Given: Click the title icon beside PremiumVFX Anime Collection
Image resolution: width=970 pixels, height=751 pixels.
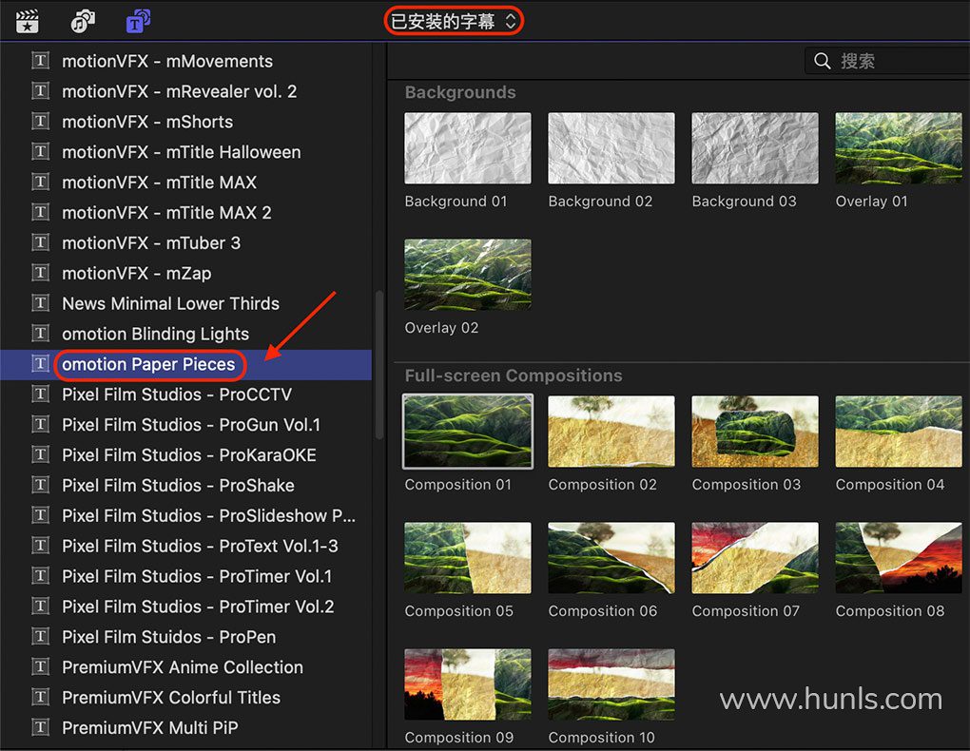Looking at the screenshot, I should click(41, 666).
